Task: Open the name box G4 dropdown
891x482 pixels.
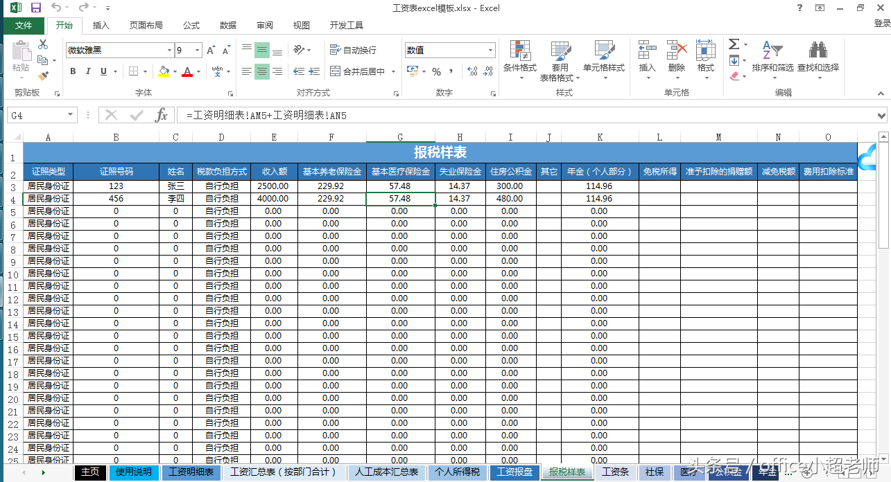Action: click(71, 116)
